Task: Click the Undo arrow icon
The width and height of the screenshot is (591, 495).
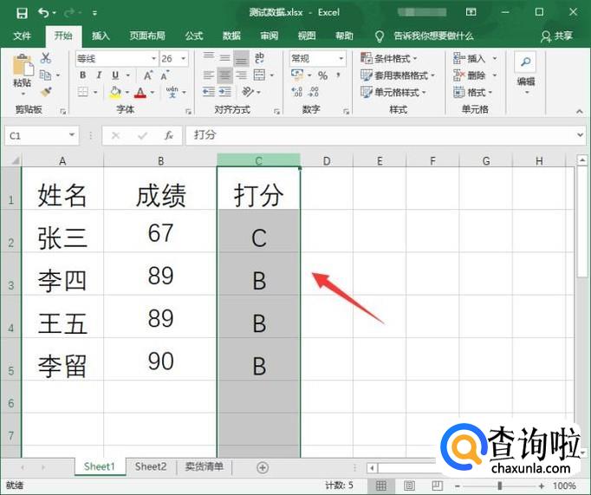Action: 44,13
